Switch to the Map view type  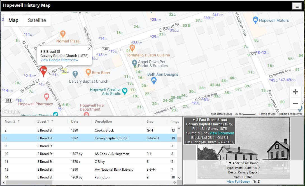click(13, 20)
